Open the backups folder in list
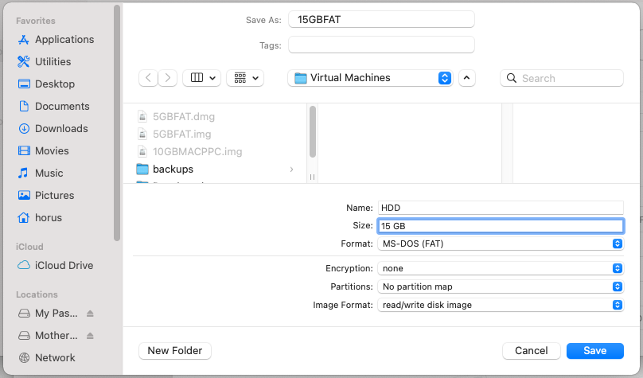Image resolution: width=643 pixels, height=378 pixels. pyautogui.click(x=173, y=170)
